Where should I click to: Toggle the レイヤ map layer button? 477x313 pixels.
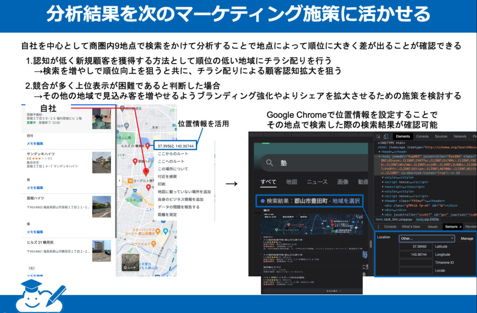130,263
